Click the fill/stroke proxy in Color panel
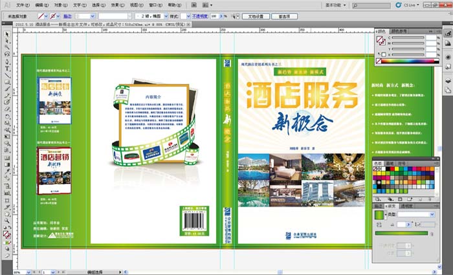 tap(381, 41)
